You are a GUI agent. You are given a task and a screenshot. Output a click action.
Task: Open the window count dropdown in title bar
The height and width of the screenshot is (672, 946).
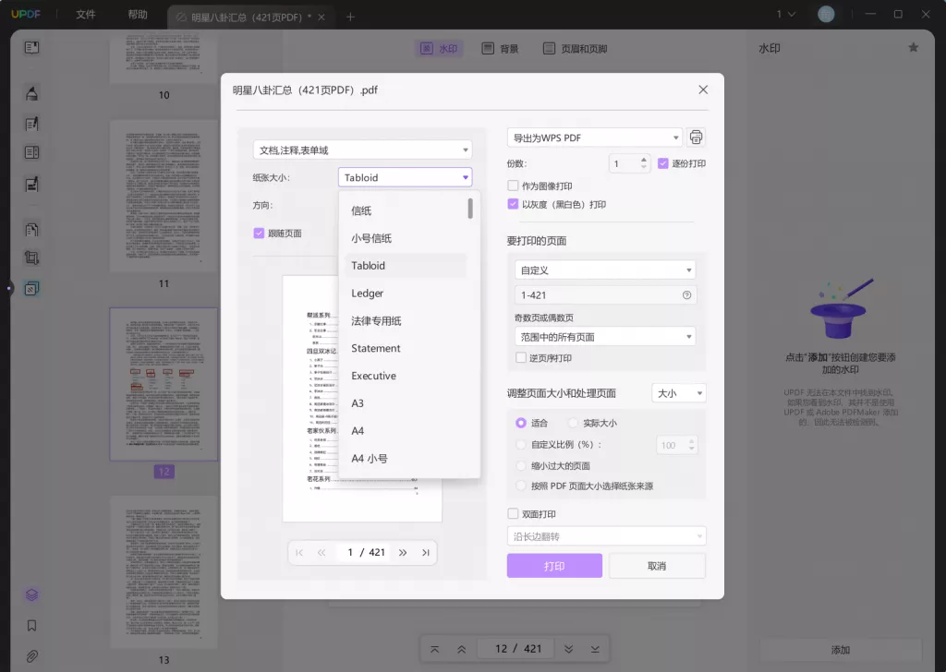pyautogui.click(x=786, y=15)
